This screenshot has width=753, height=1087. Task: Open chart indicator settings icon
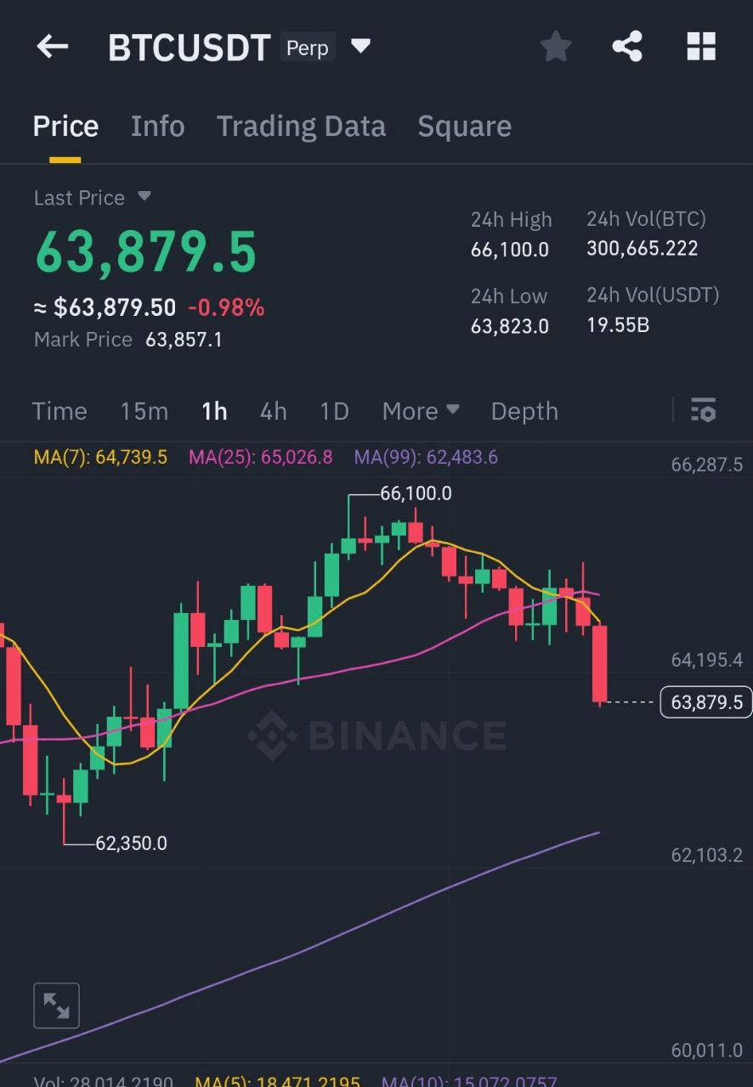tap(704, 410)
